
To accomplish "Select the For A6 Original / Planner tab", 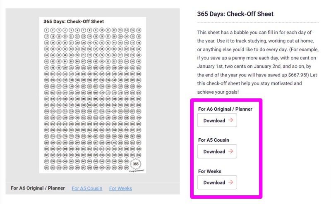I will click(38, 188).
